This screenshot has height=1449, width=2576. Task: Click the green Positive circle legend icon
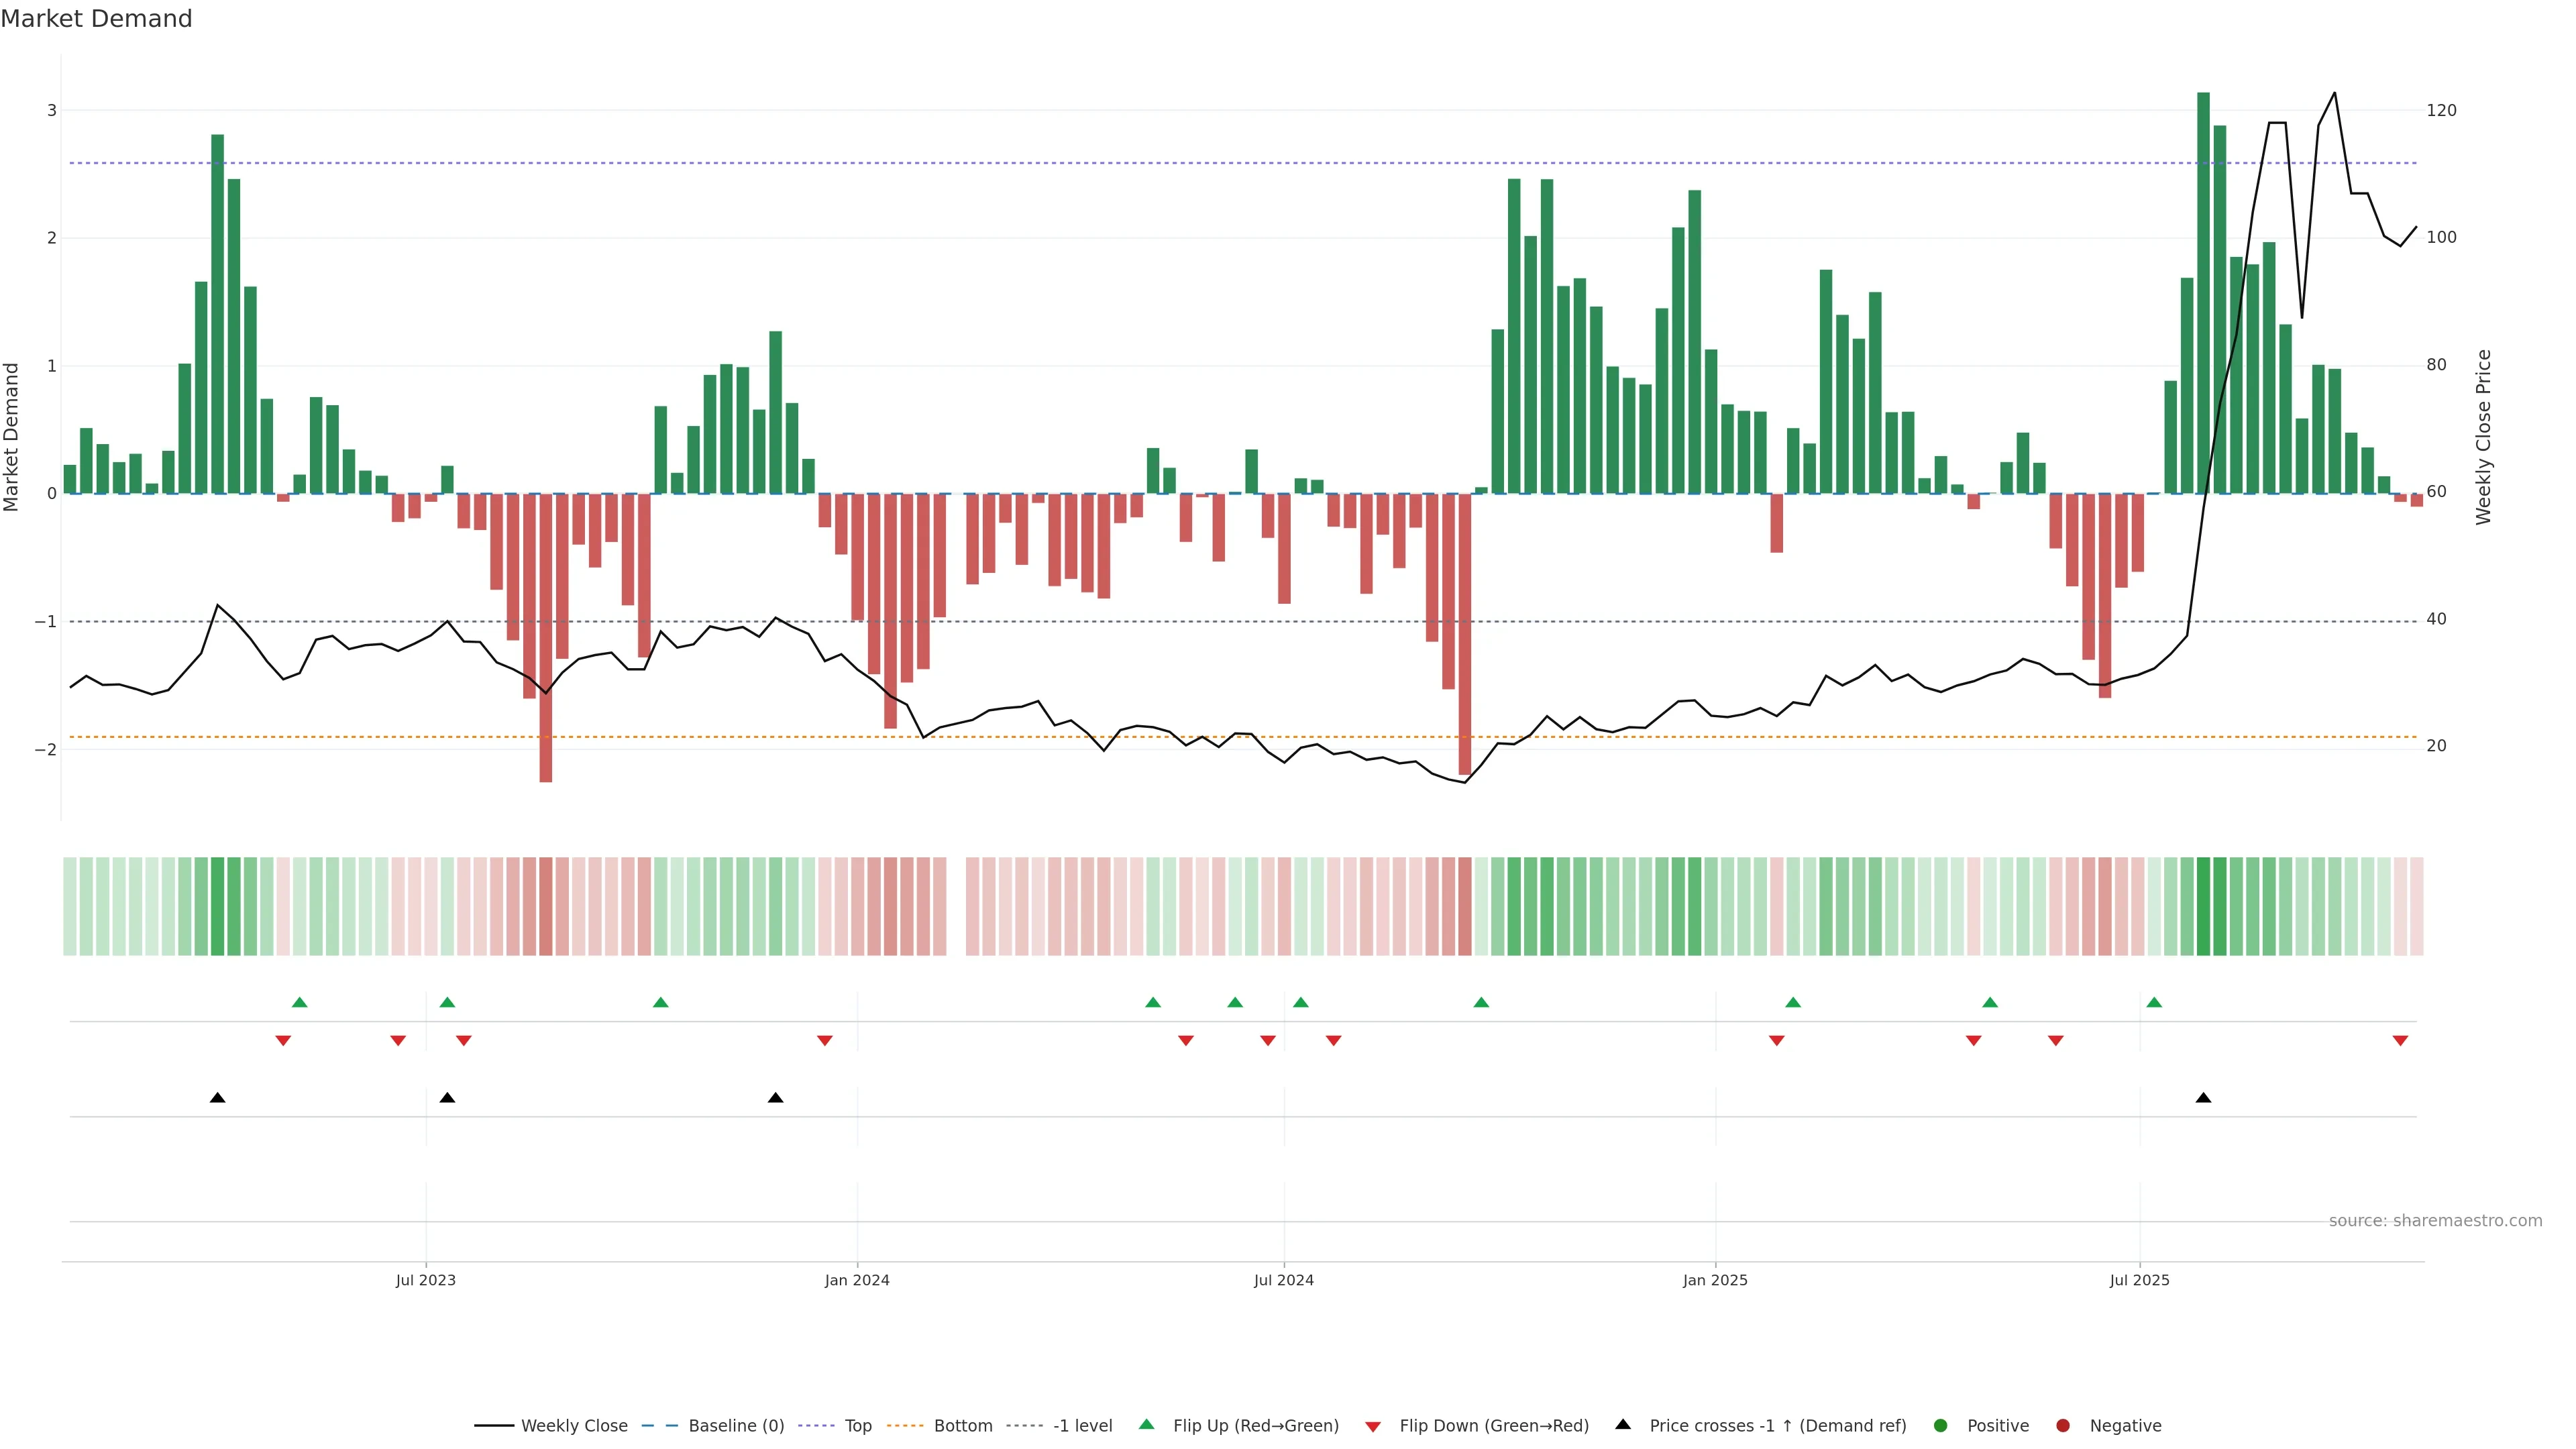[1941, 1426]
